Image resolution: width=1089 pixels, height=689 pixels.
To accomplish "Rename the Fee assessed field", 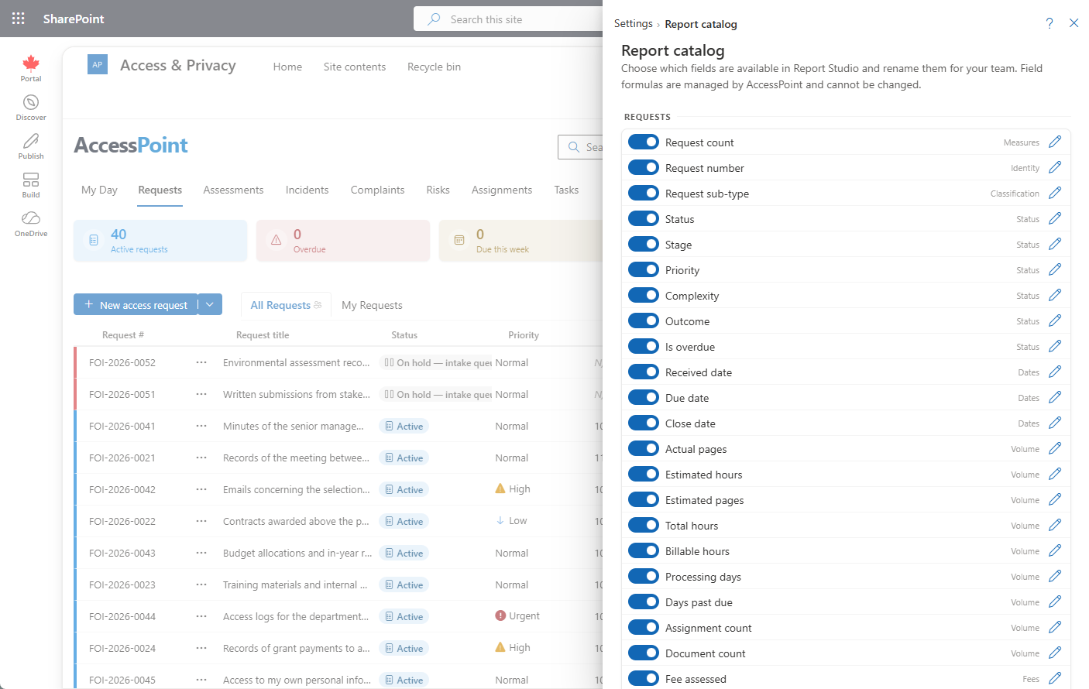I will click(x=1055, y=678).
